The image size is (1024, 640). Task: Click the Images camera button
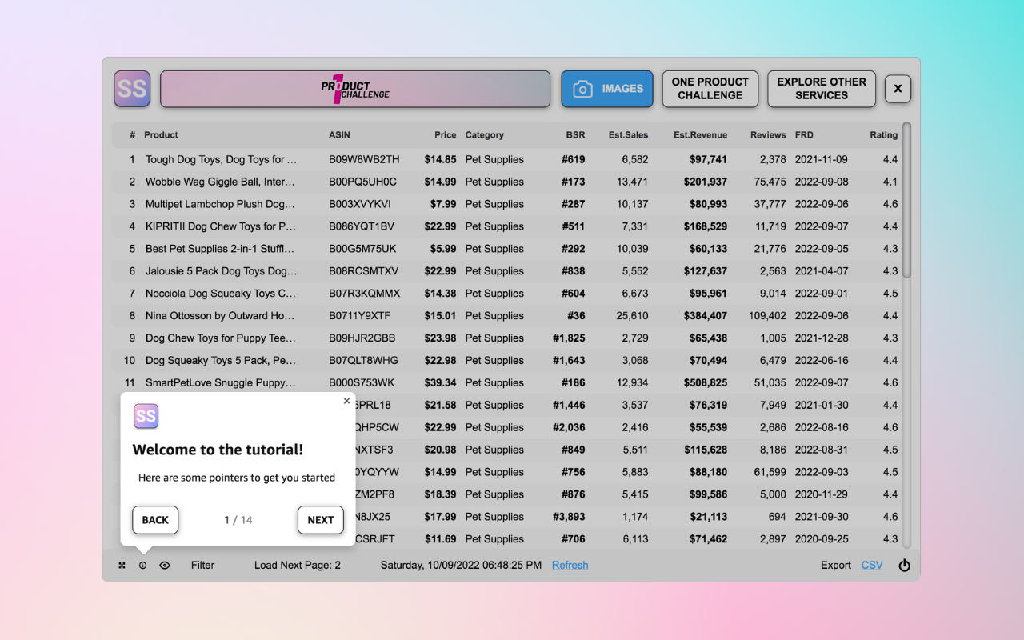(607, 89)
